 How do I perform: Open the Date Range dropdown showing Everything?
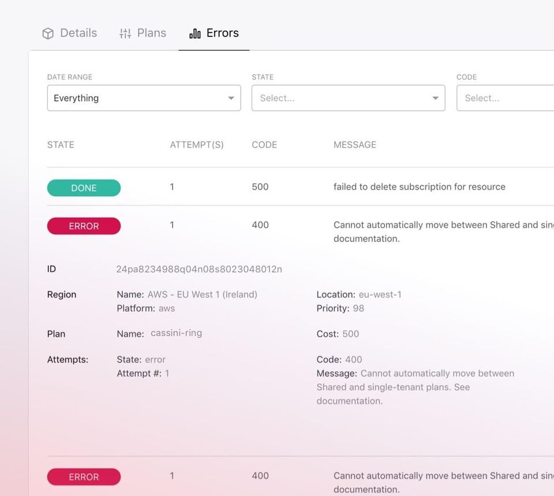[x=144, y=98]
